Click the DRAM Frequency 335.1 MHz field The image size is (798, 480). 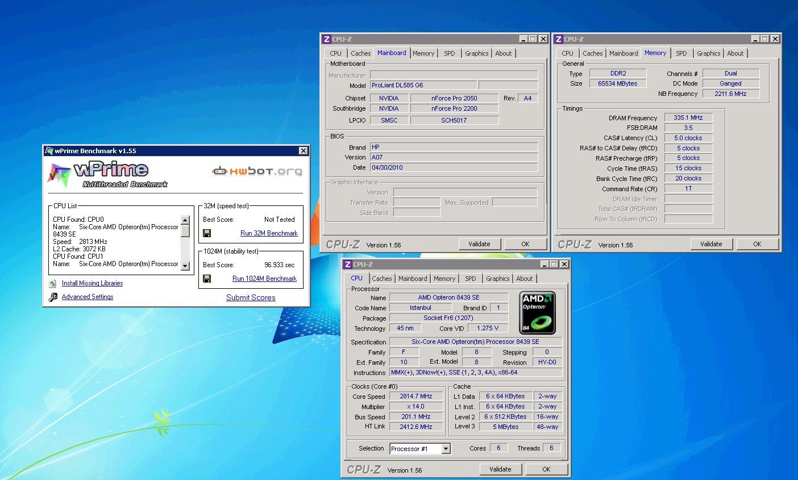pos(688,117)
